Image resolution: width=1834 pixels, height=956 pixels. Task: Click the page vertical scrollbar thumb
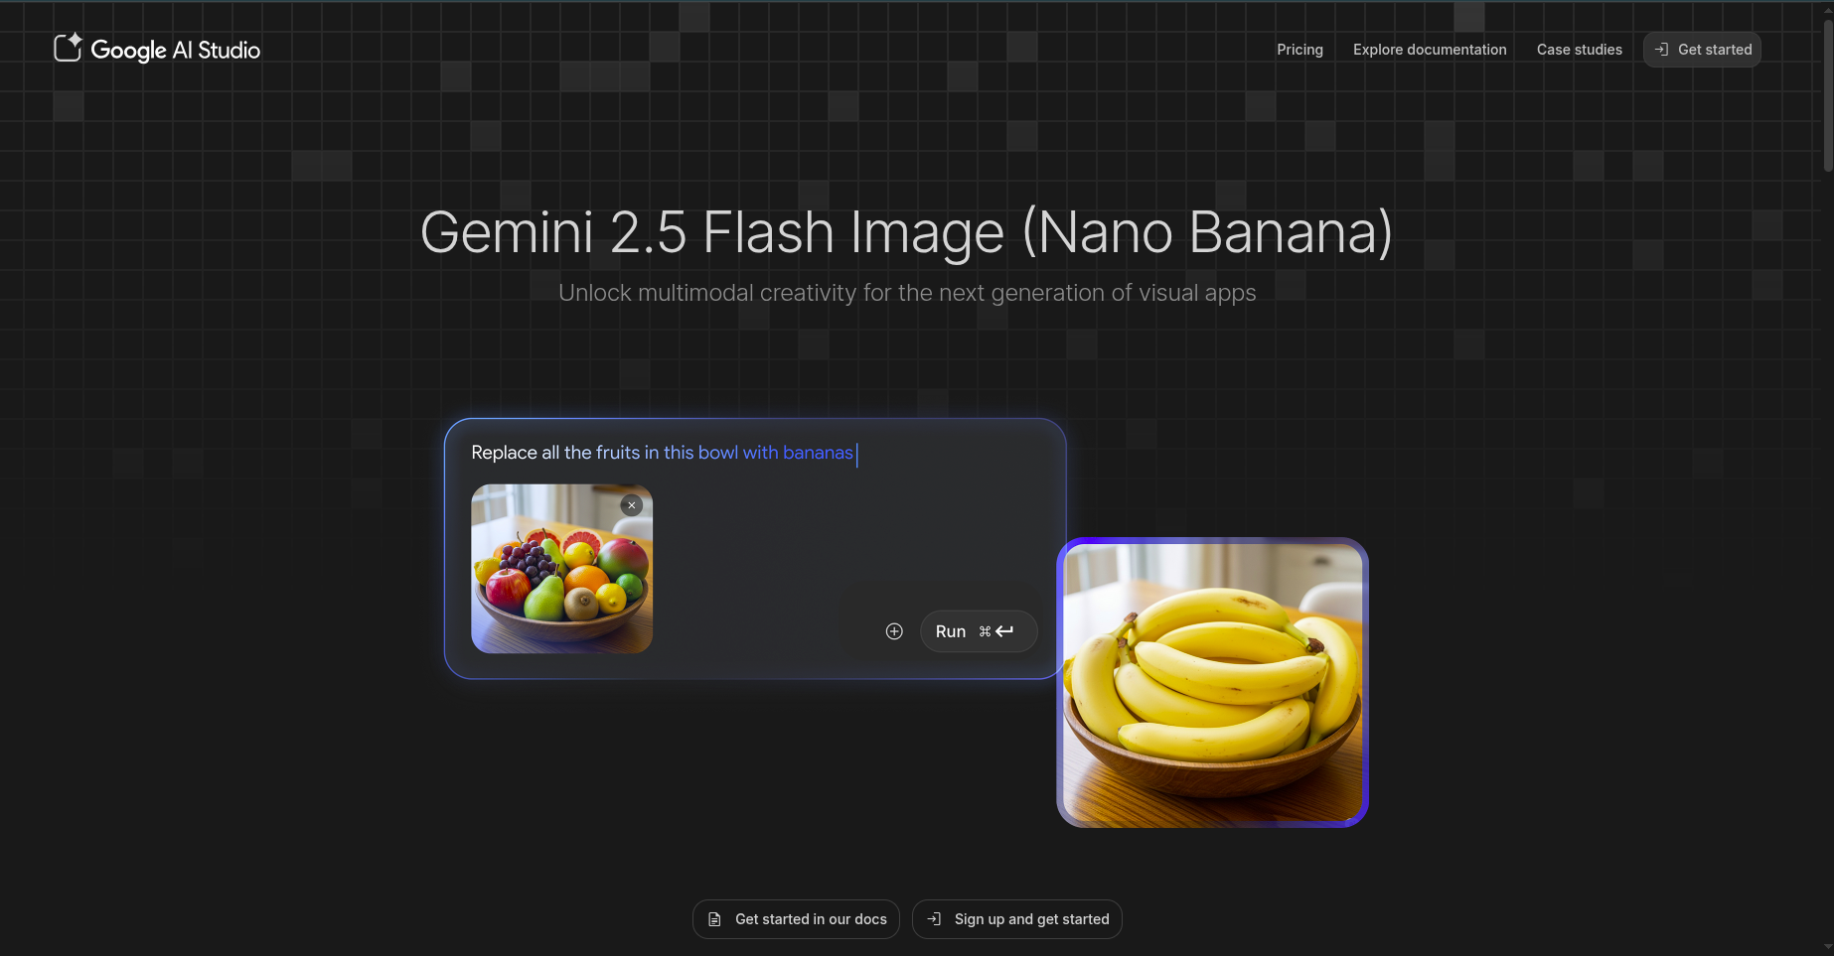coord(1828,94)
